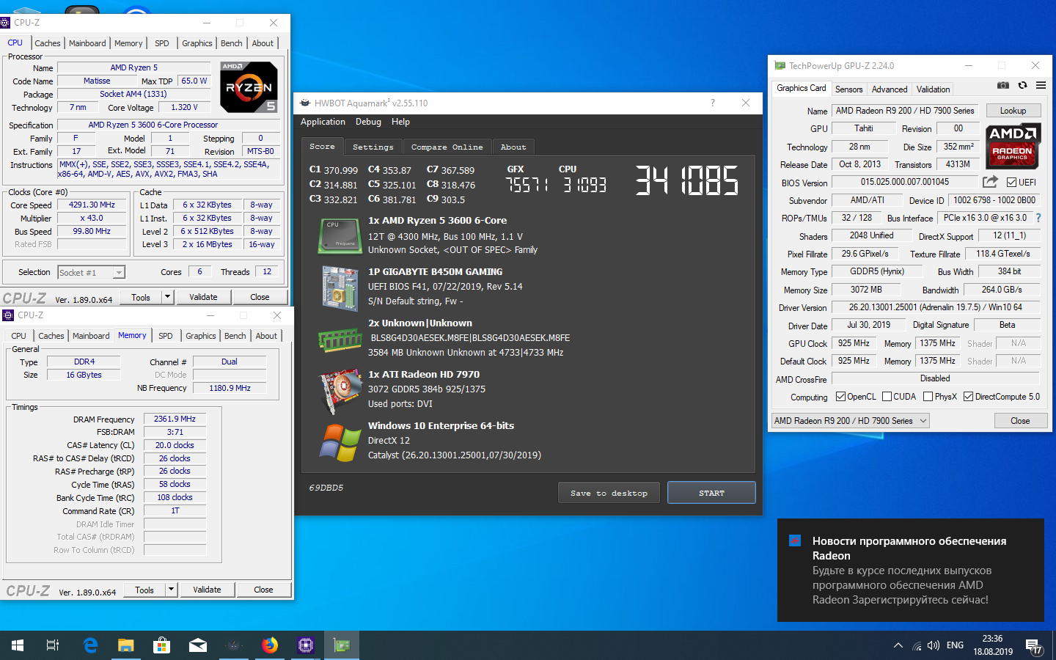Click the RAM stick icon in Aquamark
This screenshot has width=1056, height=660.
(x=340, y=339)
